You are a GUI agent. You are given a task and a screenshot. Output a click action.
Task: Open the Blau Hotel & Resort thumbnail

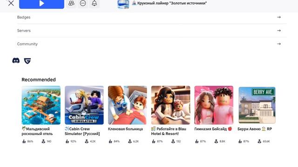[x=171, y=105]
